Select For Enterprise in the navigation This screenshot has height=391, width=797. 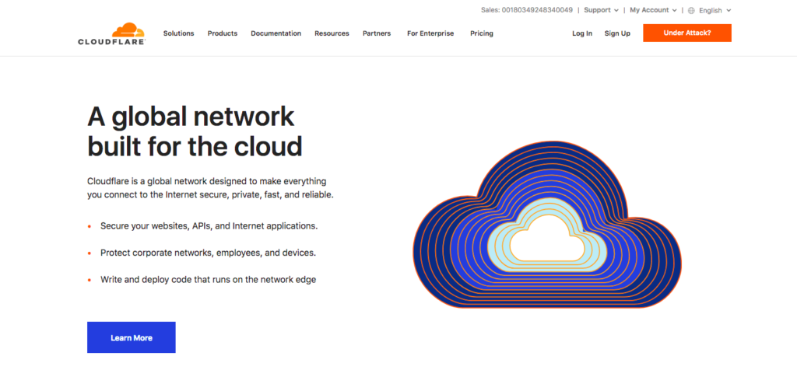pos(430,33)
